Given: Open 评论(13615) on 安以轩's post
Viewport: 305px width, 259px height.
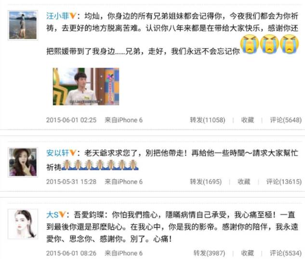Looking at the screenshot, I should click(284, 182).
